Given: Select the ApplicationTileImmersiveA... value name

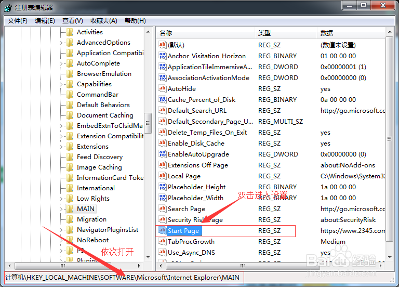Looking at the screenshot, I should coord(210,67).
